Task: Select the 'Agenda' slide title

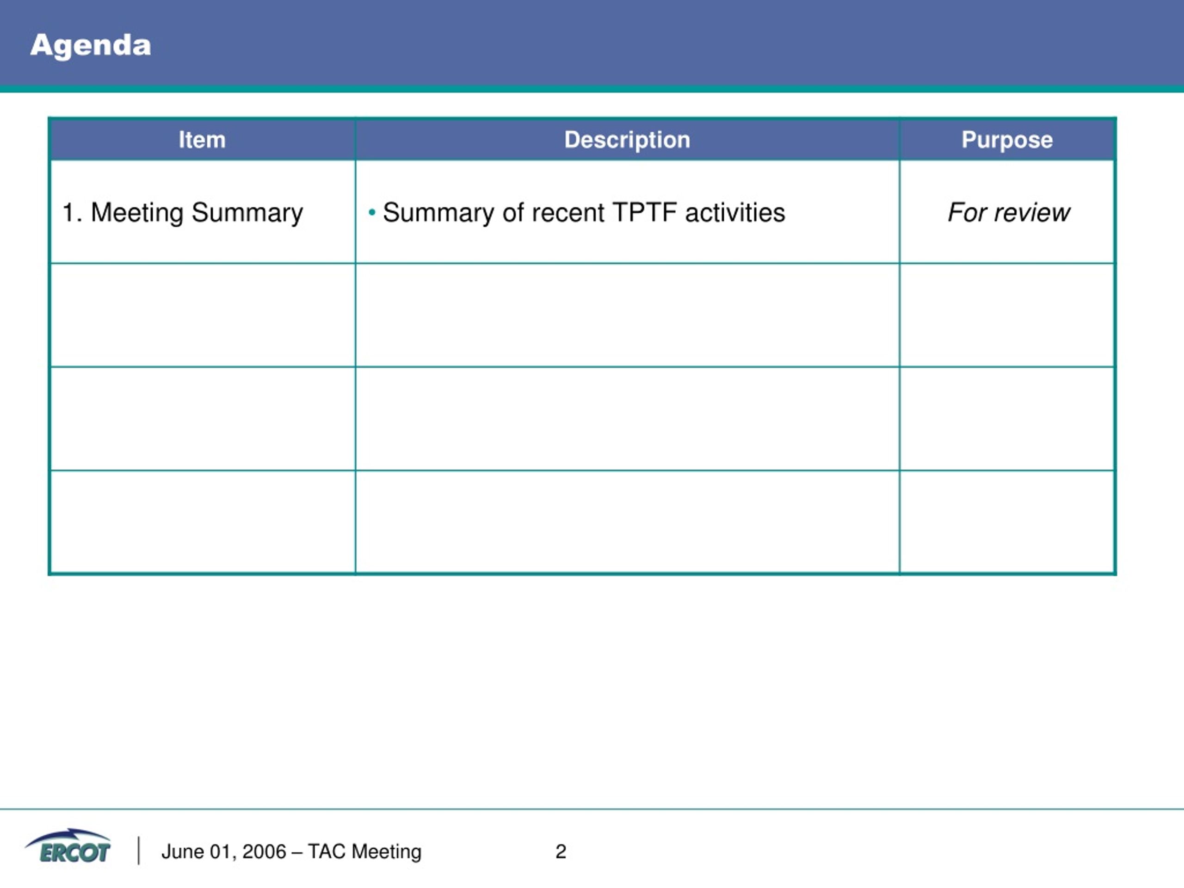Action: [x=91, y=45]
